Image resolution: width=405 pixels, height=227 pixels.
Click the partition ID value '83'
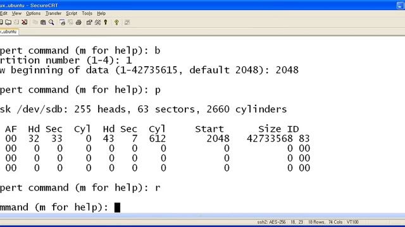point(304,139)
